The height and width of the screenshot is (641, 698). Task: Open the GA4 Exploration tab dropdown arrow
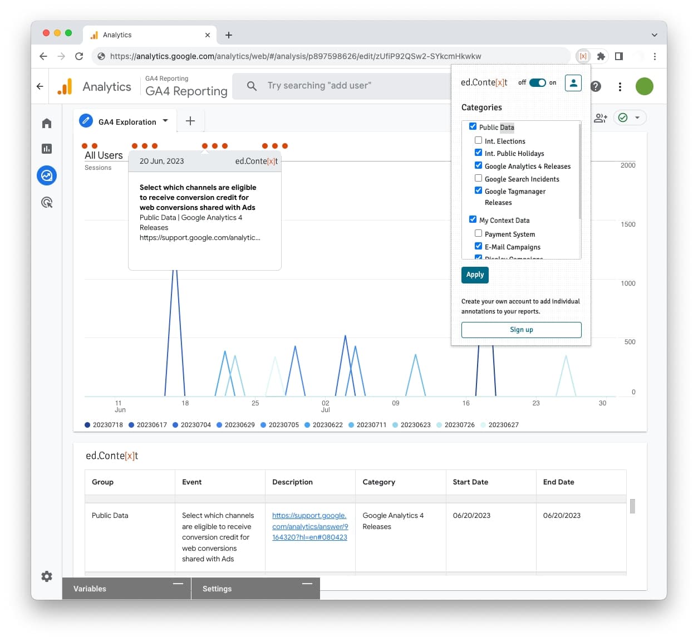coord(165,121)
